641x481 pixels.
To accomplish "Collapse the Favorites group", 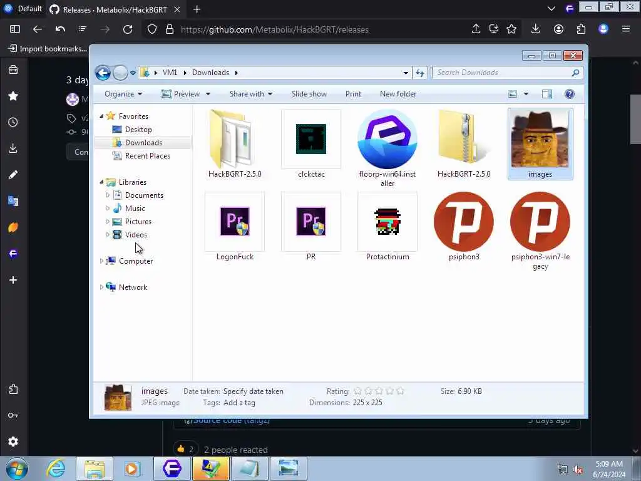I will point(101,116).
